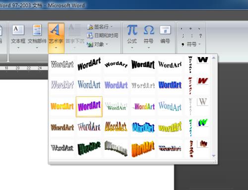Click the 编号 number icon
Screen dimensions: 248x190
coord(165,30)
